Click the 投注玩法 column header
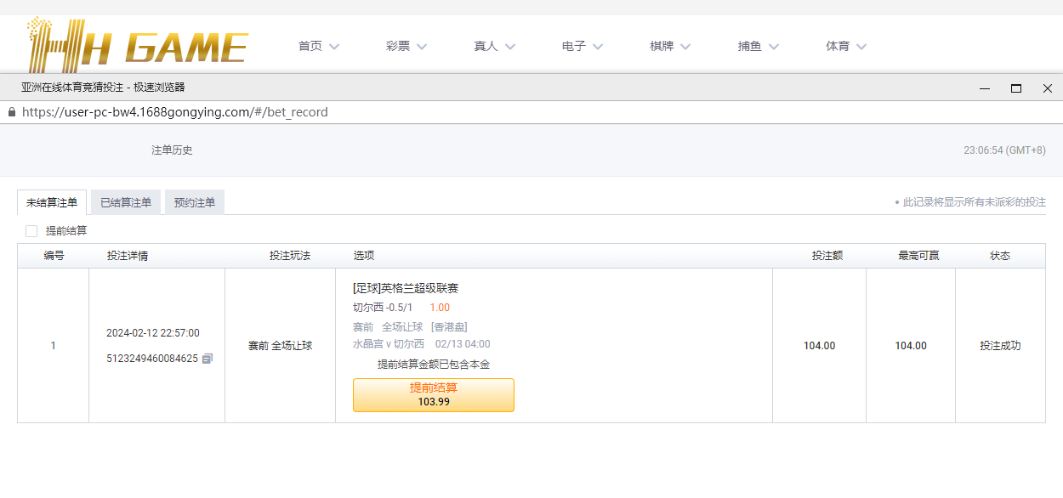Screen dimensions: 1063x498 pyautogui.click(x=290, y=256)
